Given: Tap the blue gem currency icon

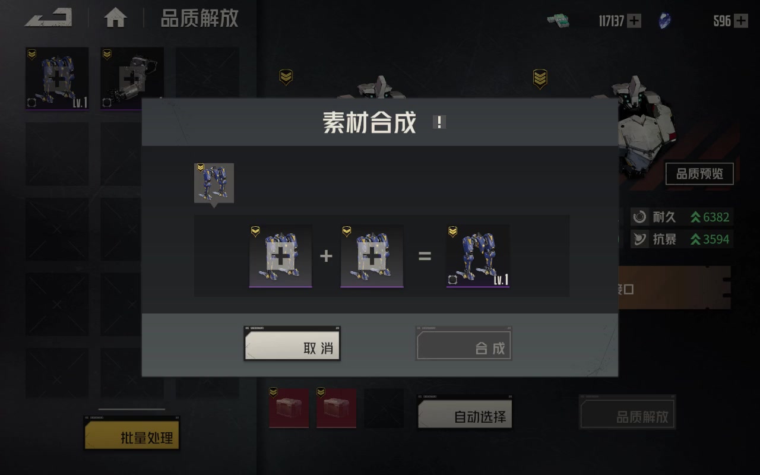Looking at the screenshot, I should coord(665,21).
